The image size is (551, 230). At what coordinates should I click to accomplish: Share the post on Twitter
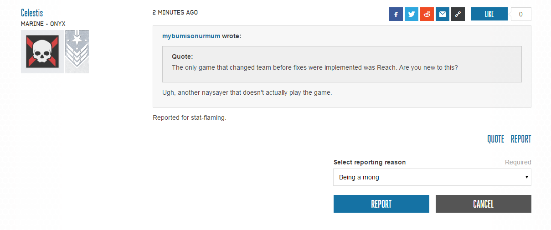coord(411,14)
